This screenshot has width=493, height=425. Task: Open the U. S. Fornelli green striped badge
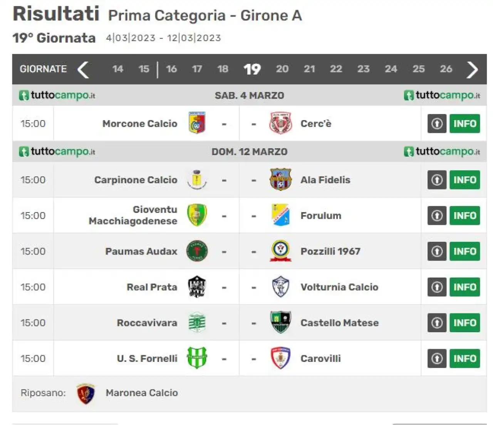(197, 358)
